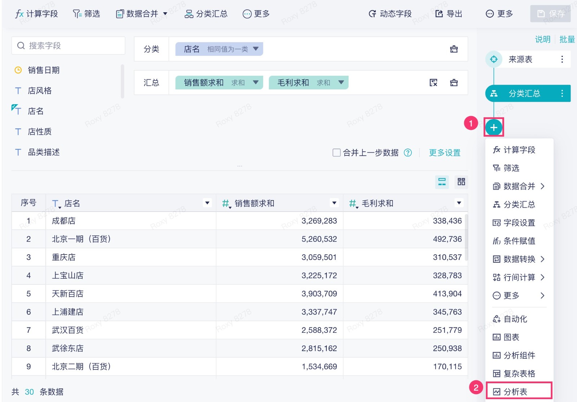Click the 搜索字段 search input
The image size is (577, 402).
69,45
